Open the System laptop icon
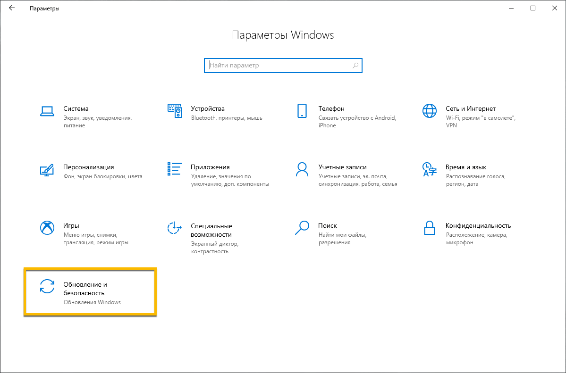566x373 pixels. pyautogui.click(x=47, y=111)
